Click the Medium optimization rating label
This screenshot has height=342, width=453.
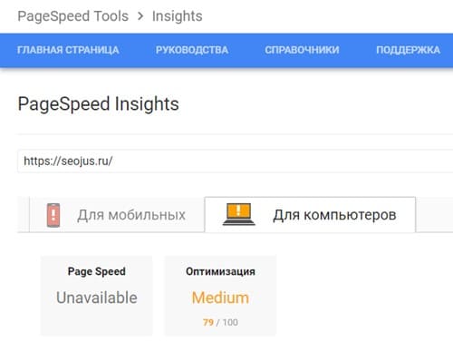tap(220, 298)
